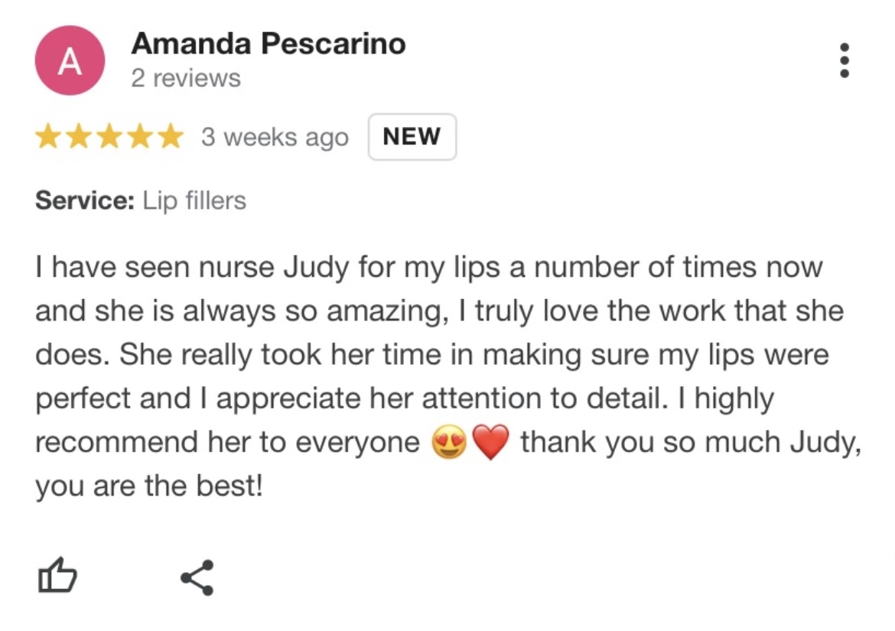Click the share review icon
This screenshot has width=895, height=631.
coord(197,577)
